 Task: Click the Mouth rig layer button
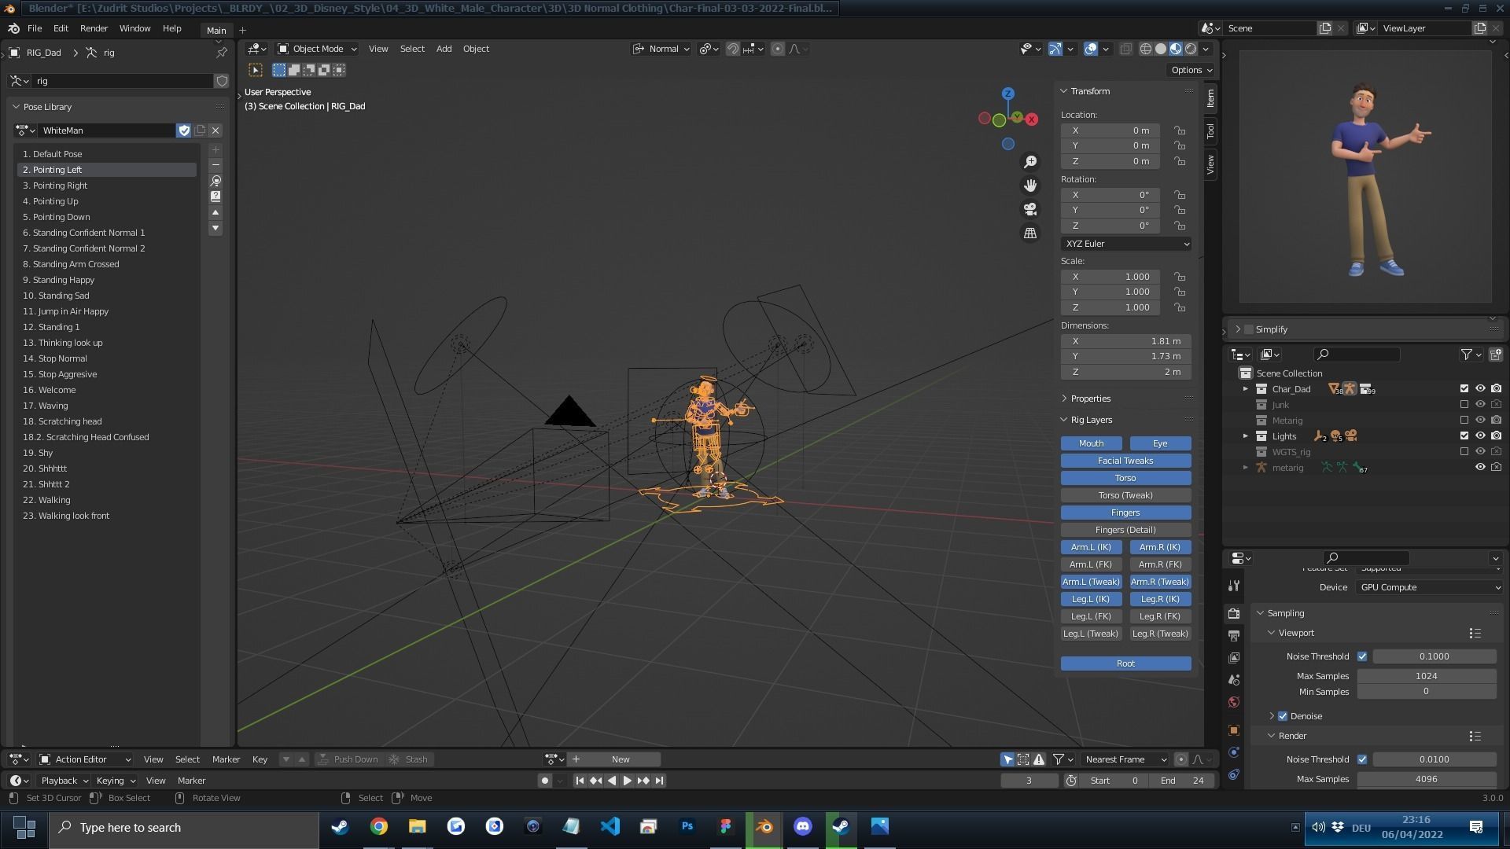[x=1091, y=443]
